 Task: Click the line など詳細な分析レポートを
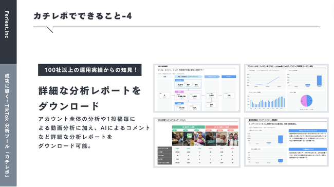pyautogui.click(x=75, y=137)
